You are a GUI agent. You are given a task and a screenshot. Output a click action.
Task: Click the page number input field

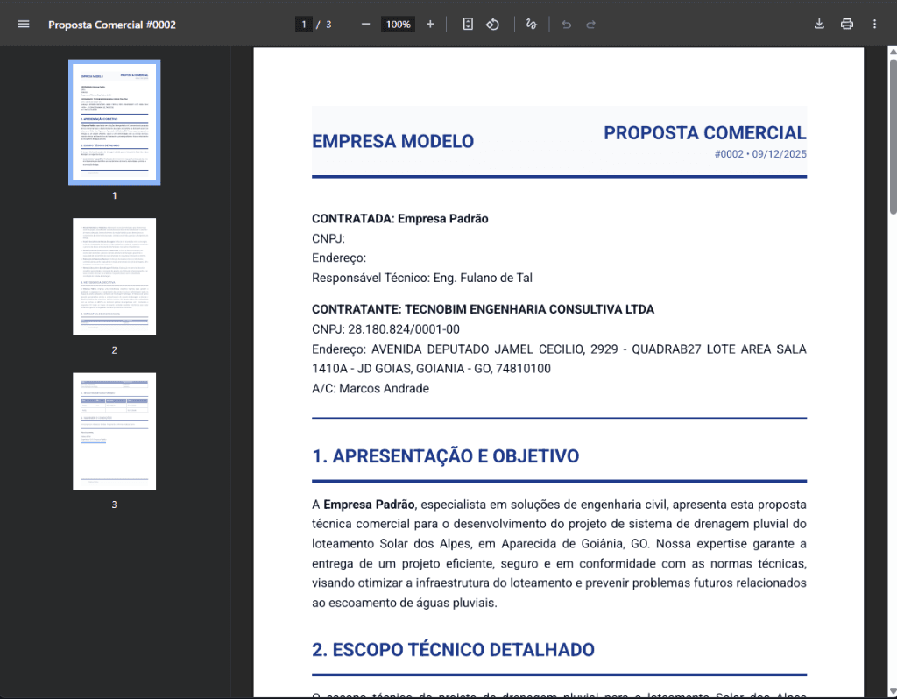tap(302, 24)
